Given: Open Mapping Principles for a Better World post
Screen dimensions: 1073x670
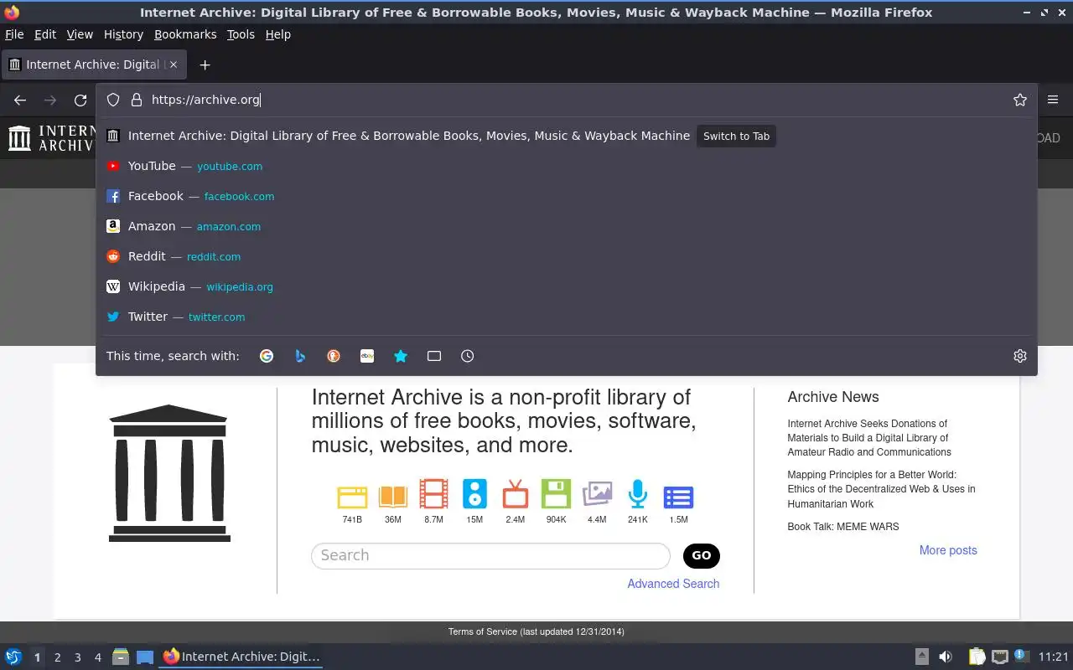Looking at the screenshot, I should click(x=881, y=489).
